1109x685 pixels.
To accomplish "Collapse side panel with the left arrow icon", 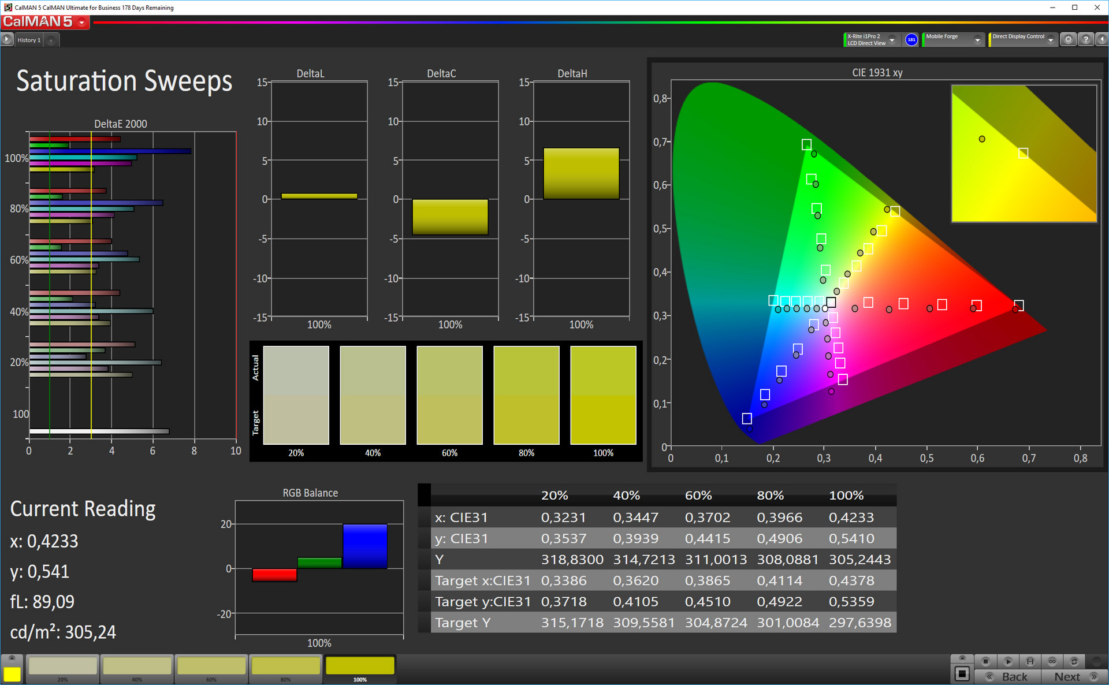I will pos(1101,40).
